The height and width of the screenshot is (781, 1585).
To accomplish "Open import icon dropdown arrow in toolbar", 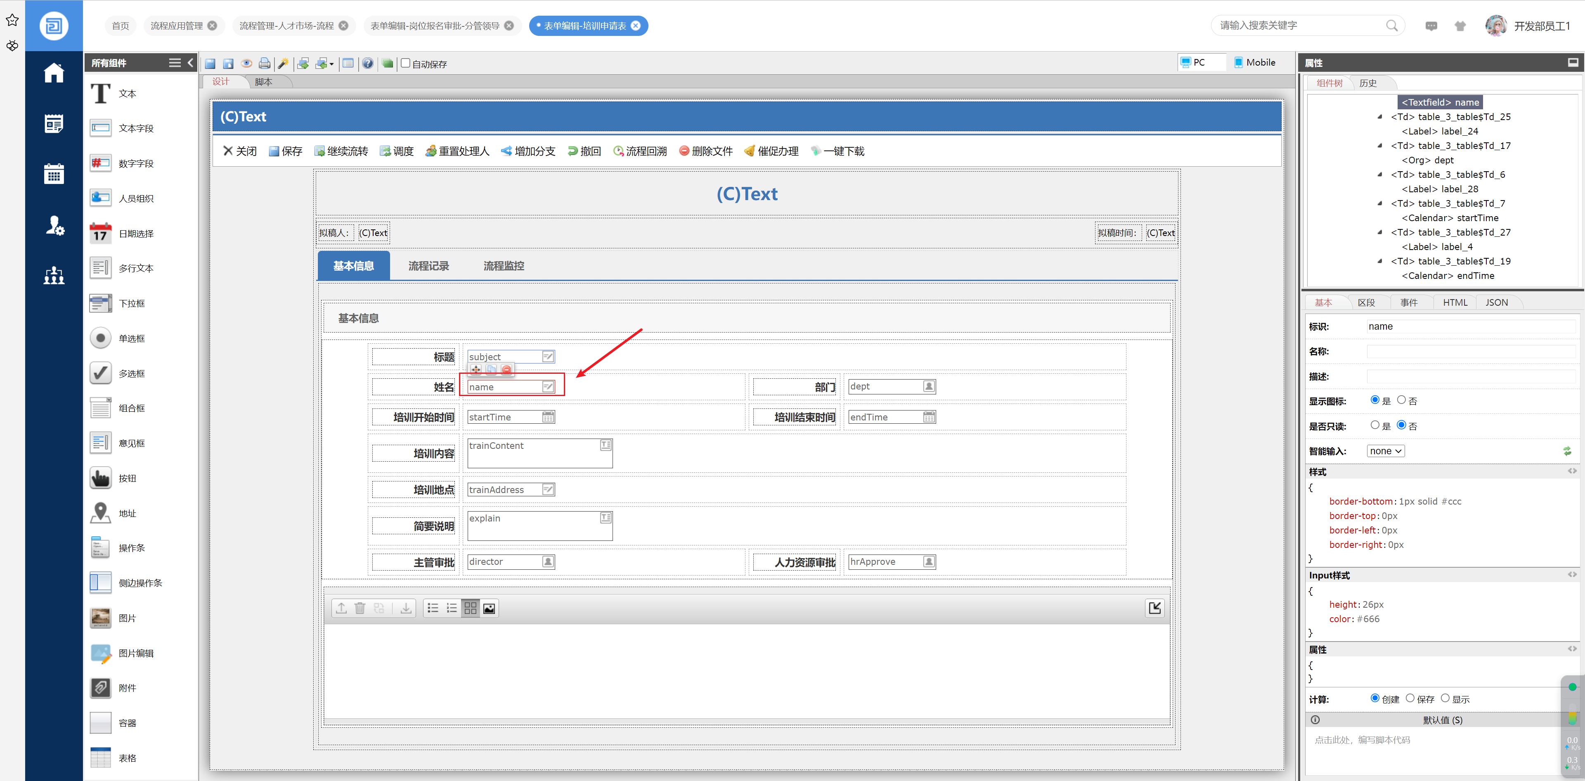I will pyautogui.click(x=331, y=64).
